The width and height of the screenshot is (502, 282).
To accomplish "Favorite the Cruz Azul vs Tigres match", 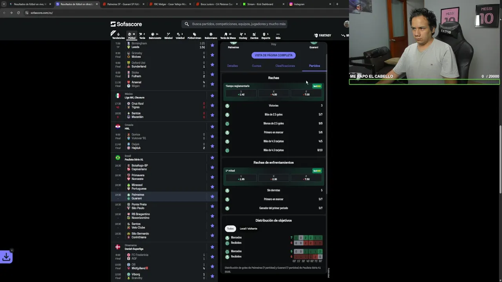I will (x=212, y=105).
